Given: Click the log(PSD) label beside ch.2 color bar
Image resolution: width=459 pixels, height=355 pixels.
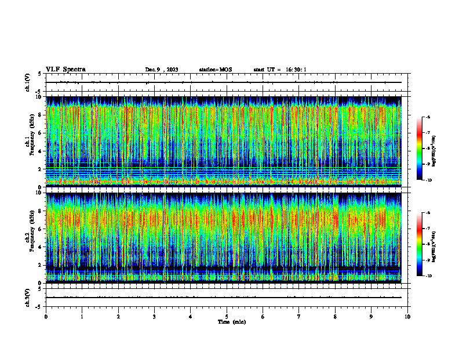Looking at the screenshot, I should coord(434,247).
